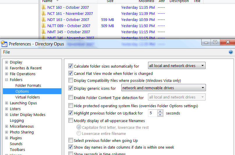Select the NMT 345 - October 2007 folder icon
Viewport: 235px width, 155px height.
click(44, 32)
